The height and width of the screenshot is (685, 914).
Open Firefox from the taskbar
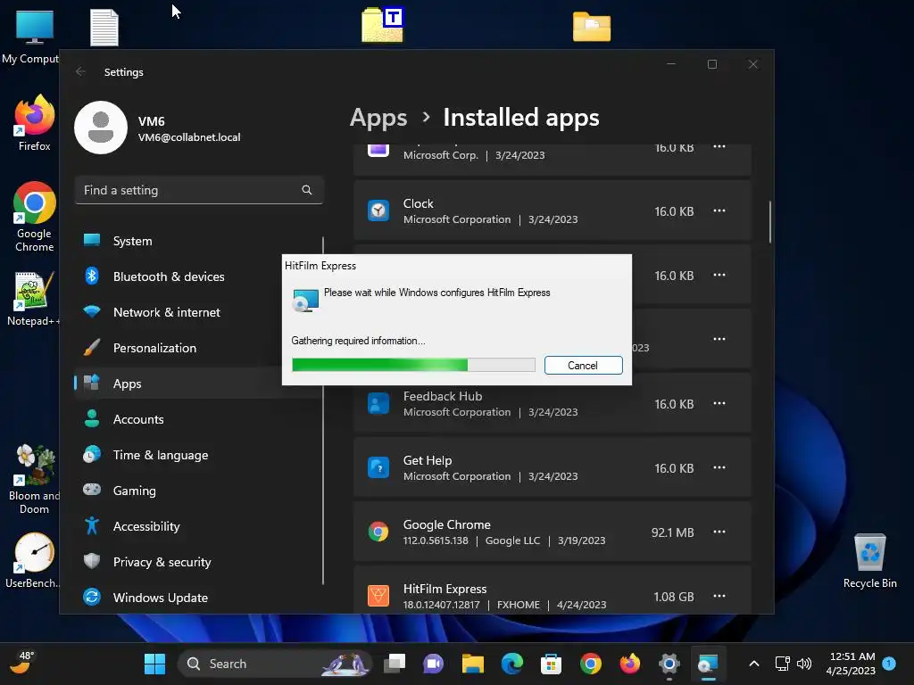click(x=629, y=664)
